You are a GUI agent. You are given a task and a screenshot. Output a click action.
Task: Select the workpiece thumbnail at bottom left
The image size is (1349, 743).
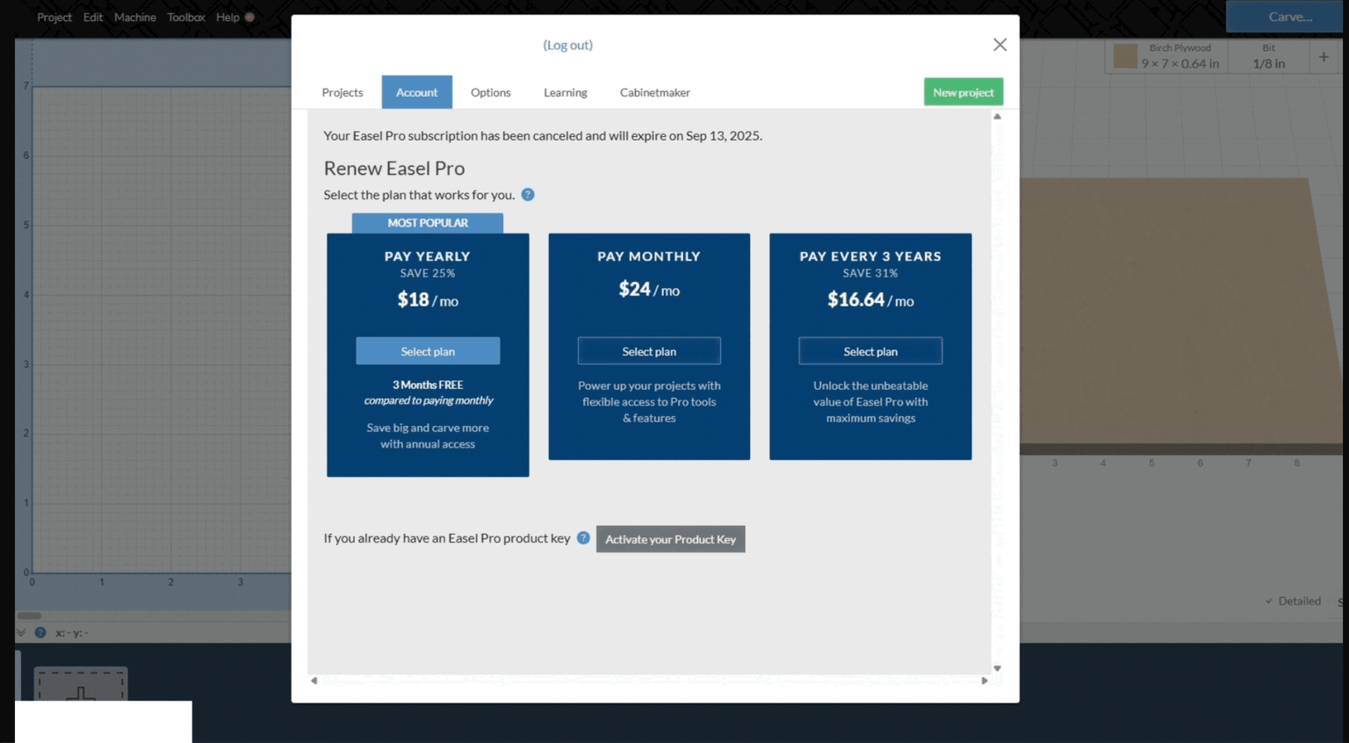[81, 685]
